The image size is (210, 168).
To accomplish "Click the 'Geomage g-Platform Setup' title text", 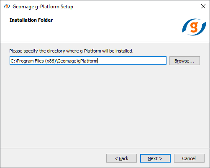I will point(43,7).
